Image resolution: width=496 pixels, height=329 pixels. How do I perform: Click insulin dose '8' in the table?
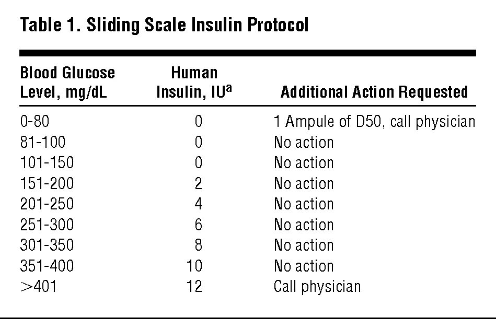(198, 245)
